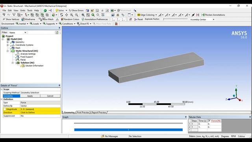252x142 pixels.
Task: Open the Selection Information icon
Action: (135, 11)
